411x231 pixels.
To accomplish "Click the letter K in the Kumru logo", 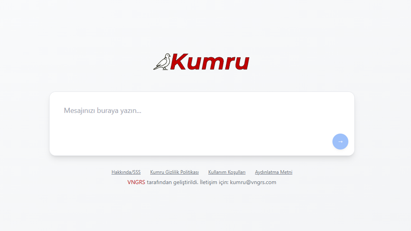I will 179,62.
